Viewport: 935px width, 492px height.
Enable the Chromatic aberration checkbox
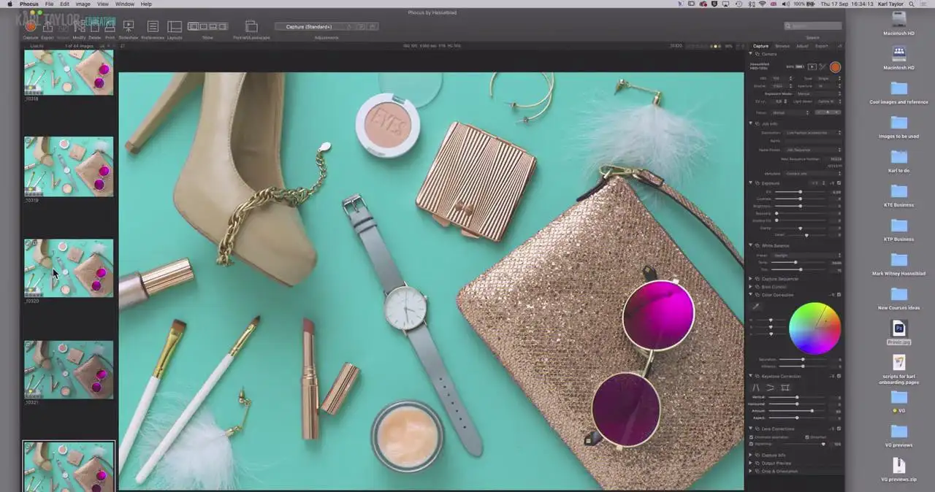click(x=752, y=437)
